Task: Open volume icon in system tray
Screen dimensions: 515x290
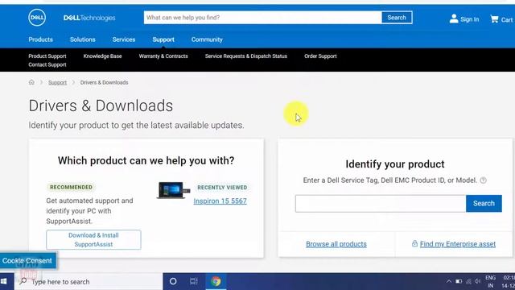Action: pyautogui.click(x=477, y=281)
